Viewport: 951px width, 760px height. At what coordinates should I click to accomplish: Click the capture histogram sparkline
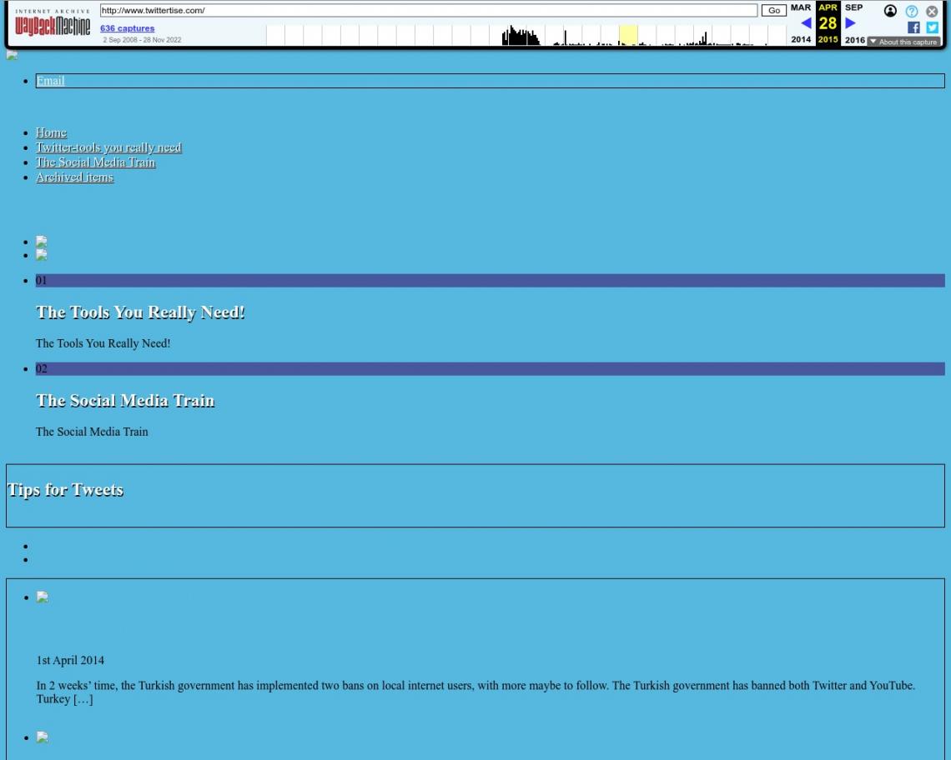point(526,35)
